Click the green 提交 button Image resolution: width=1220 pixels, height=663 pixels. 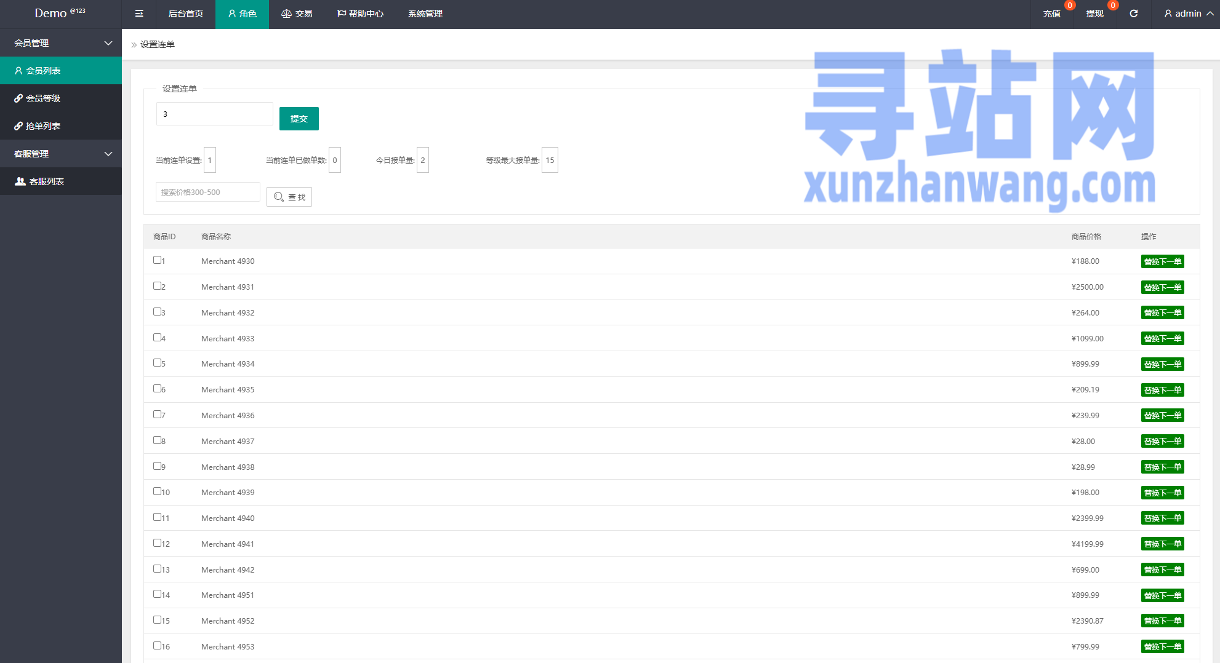(299, 119)
